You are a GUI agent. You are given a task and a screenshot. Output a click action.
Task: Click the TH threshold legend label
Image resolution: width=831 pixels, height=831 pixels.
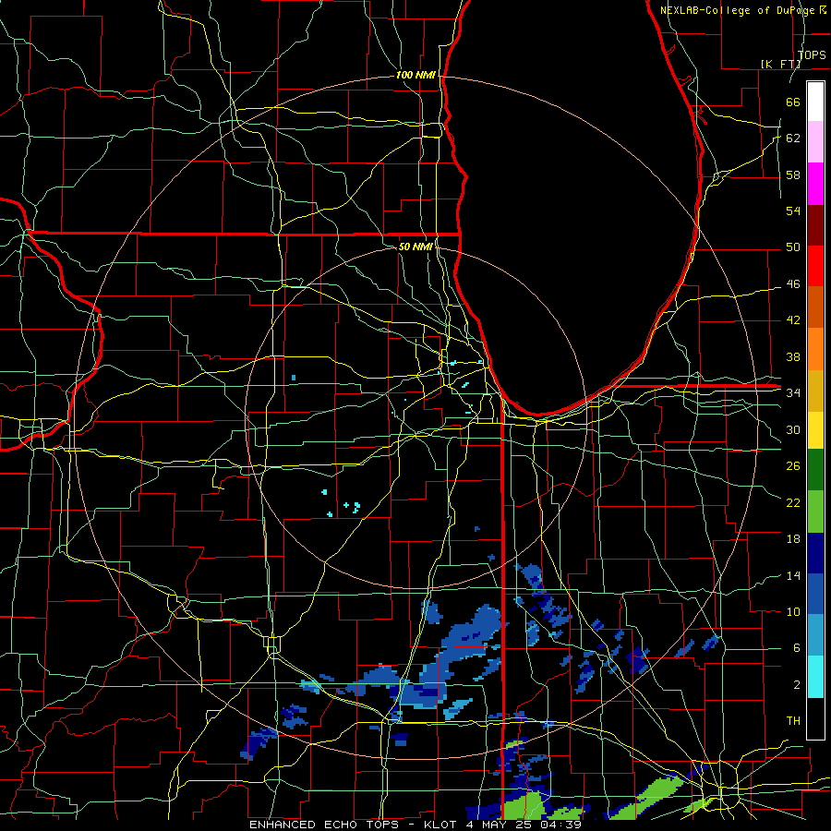(793, 720)
